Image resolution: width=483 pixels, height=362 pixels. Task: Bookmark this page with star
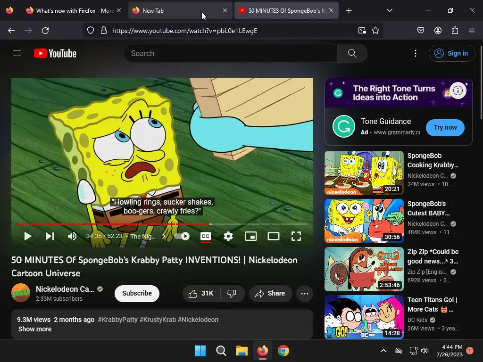[x=375, y=31]
